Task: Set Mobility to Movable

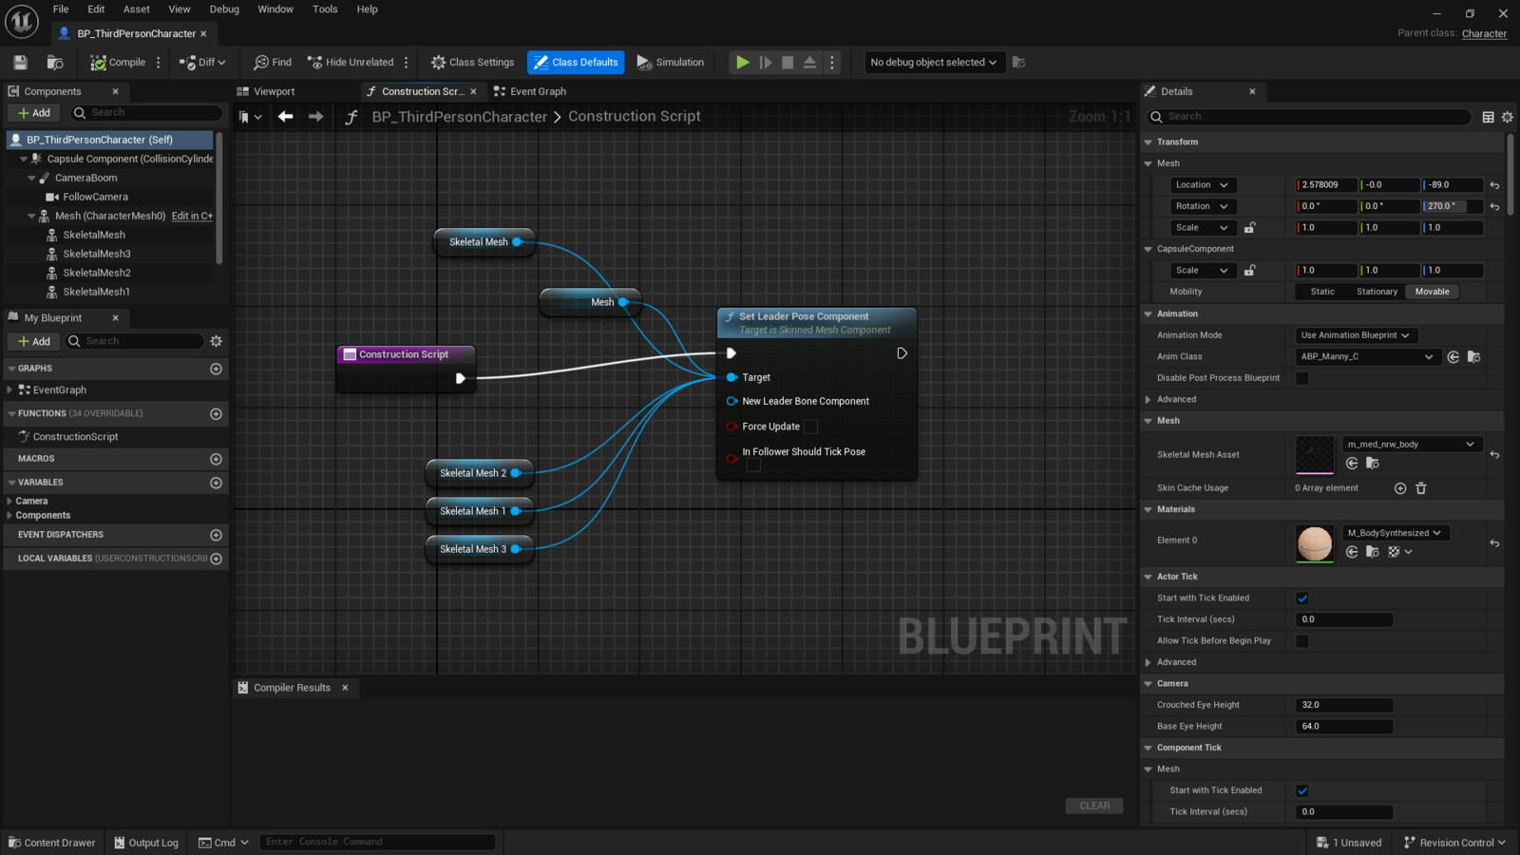Action: point(1432,292)
